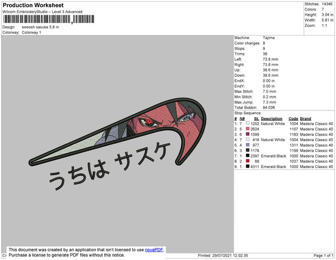Click thread code 1311 in row 5
The height and width of the screenshot is (260, 336).
coord(294,145)
